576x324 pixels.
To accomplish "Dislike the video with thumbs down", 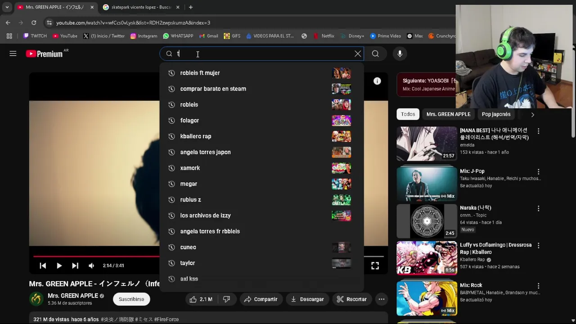I will [x=227, y=299].
